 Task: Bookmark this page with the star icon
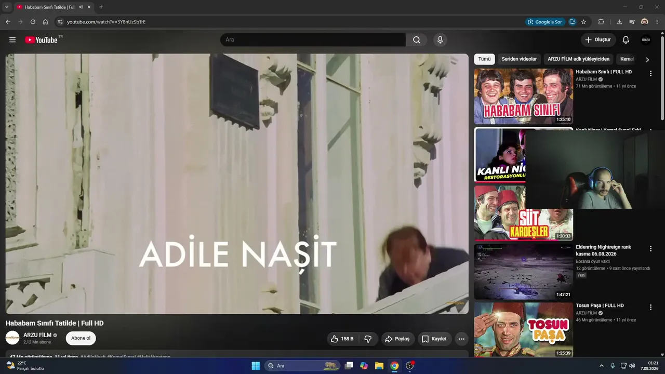tap(583, 22)
